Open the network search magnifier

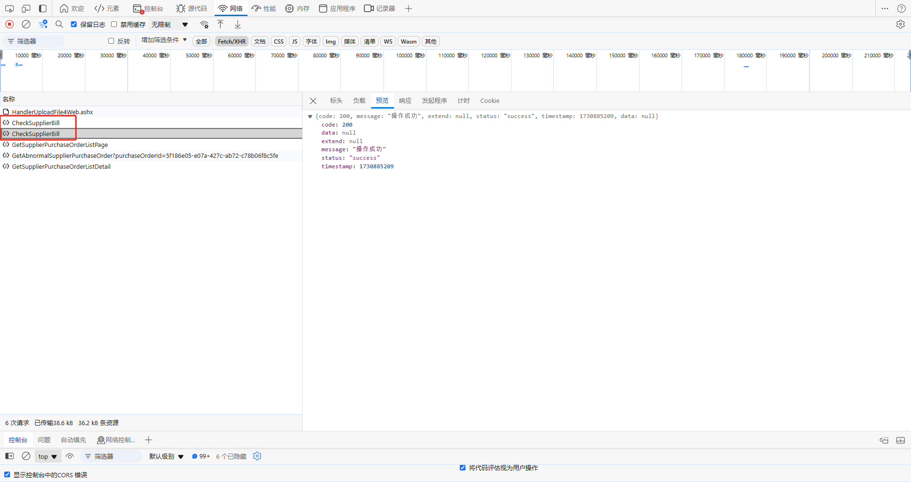(59, 24)
